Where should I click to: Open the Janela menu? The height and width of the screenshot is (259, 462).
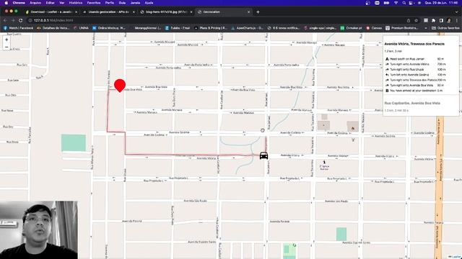[135, 3]
